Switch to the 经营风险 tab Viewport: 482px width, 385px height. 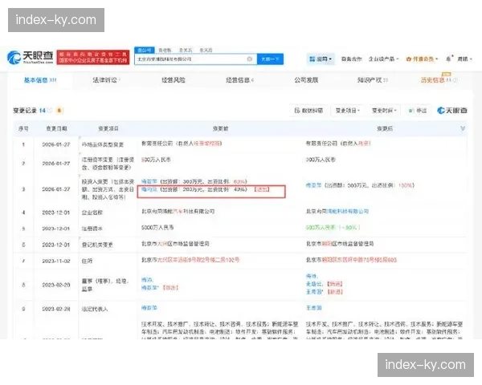(174, 80)
